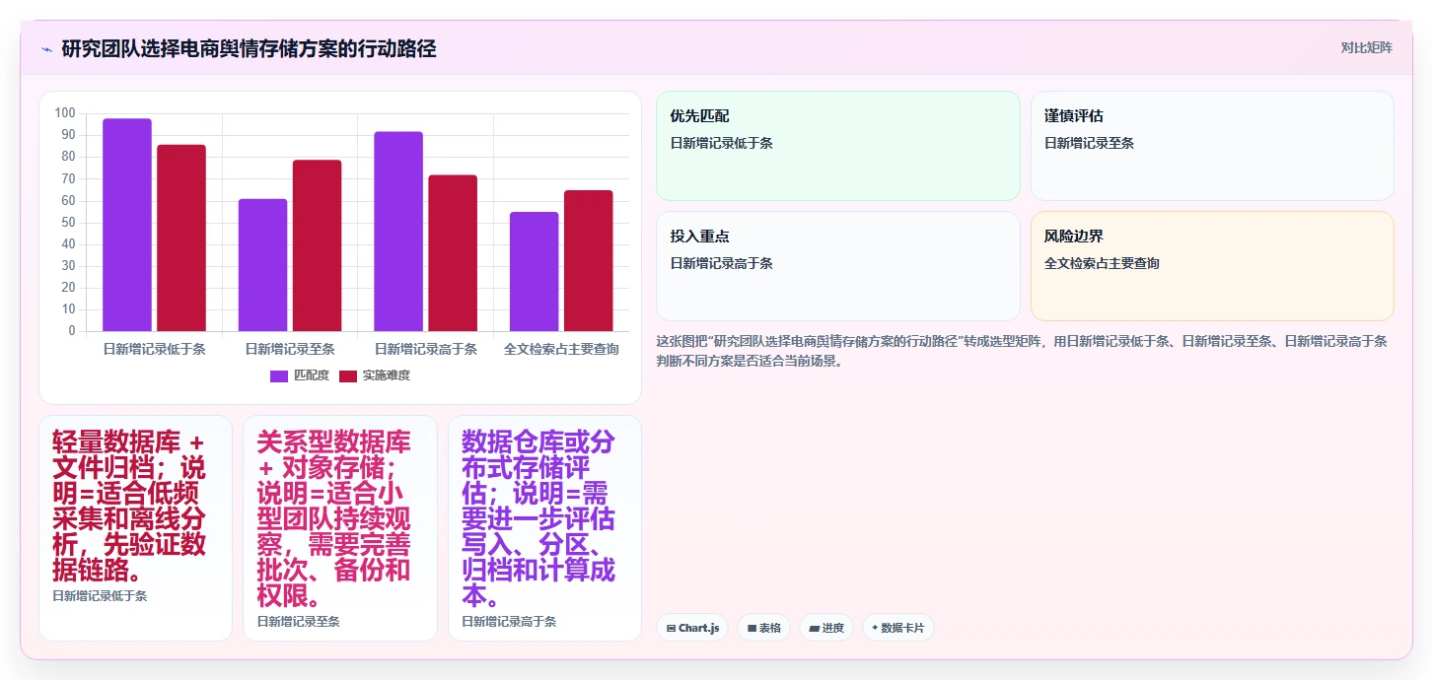Click the 日新增记录低于条 caption under 轻量数据库 text
Screen dimensions: 1433x680
(x=100, y=595)
